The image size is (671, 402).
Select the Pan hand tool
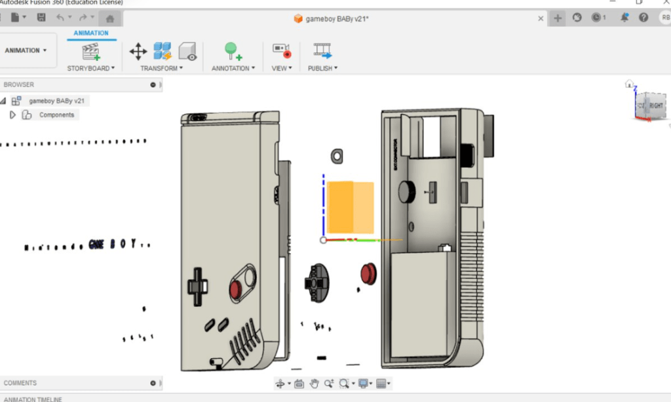314,384
